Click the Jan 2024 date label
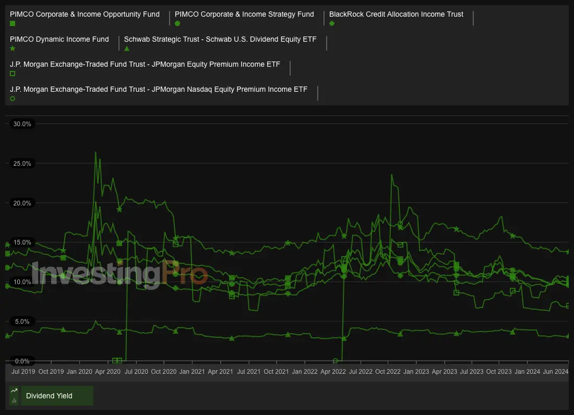574x415 pixels. tap(527, 372)
